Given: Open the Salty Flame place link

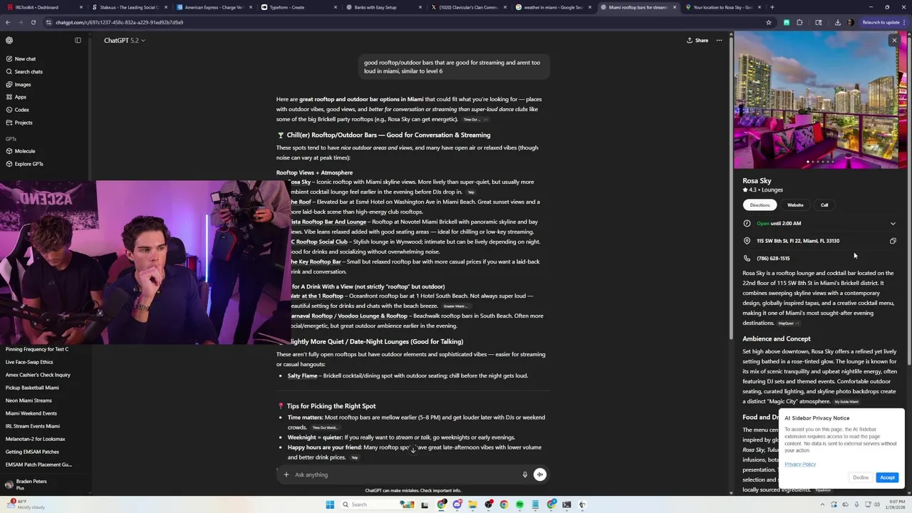Looking at the screenshot, I should click(302, 376).
